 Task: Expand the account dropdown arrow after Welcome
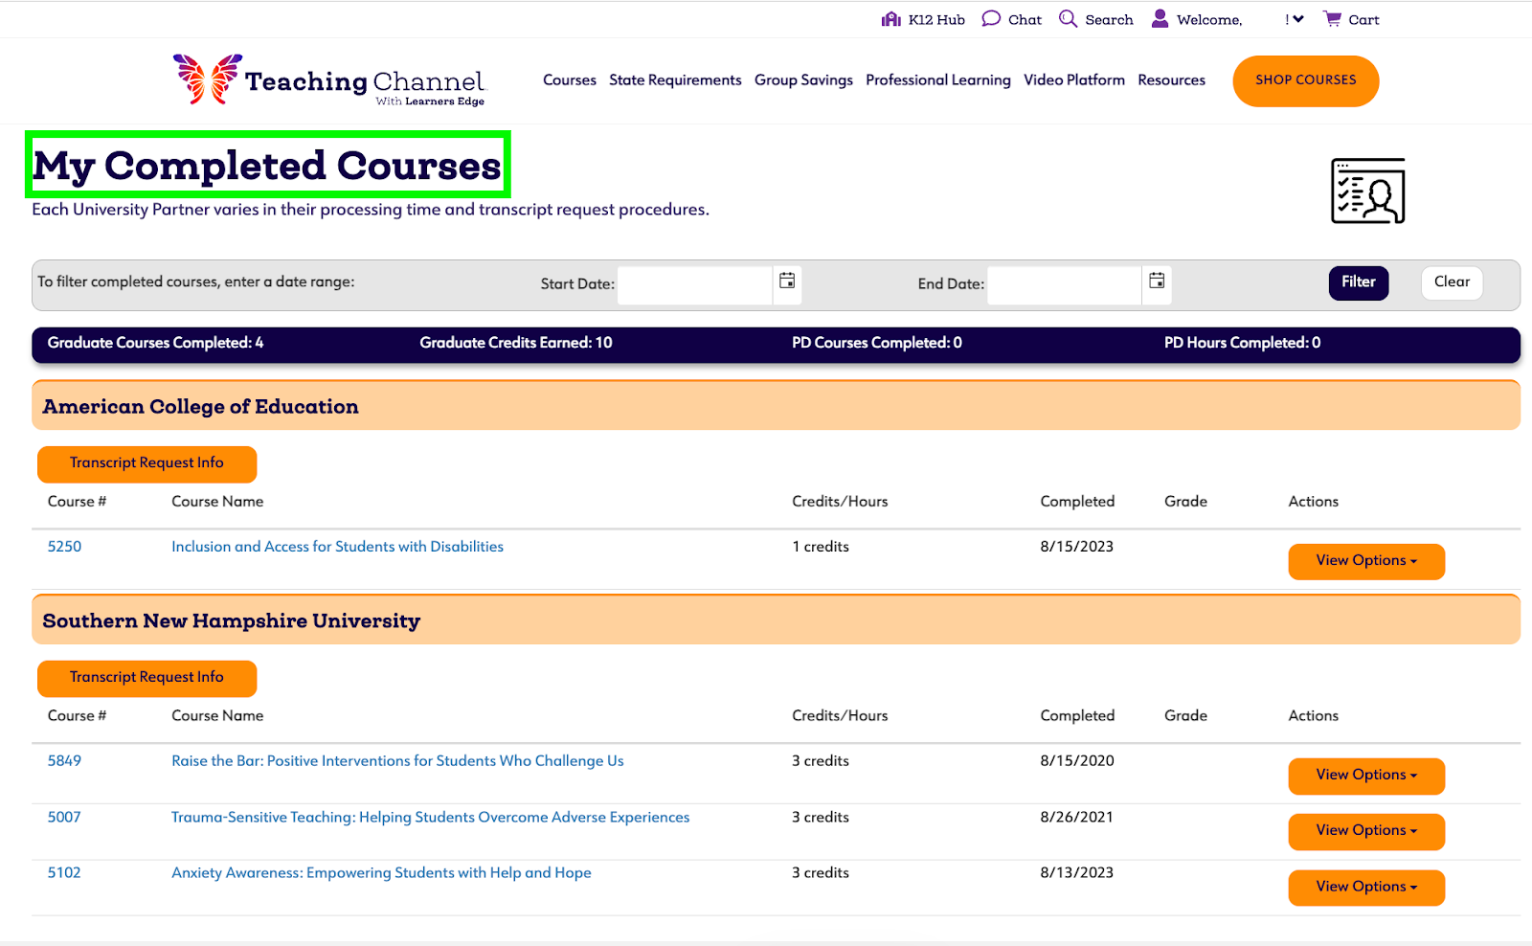point(1297,19)
